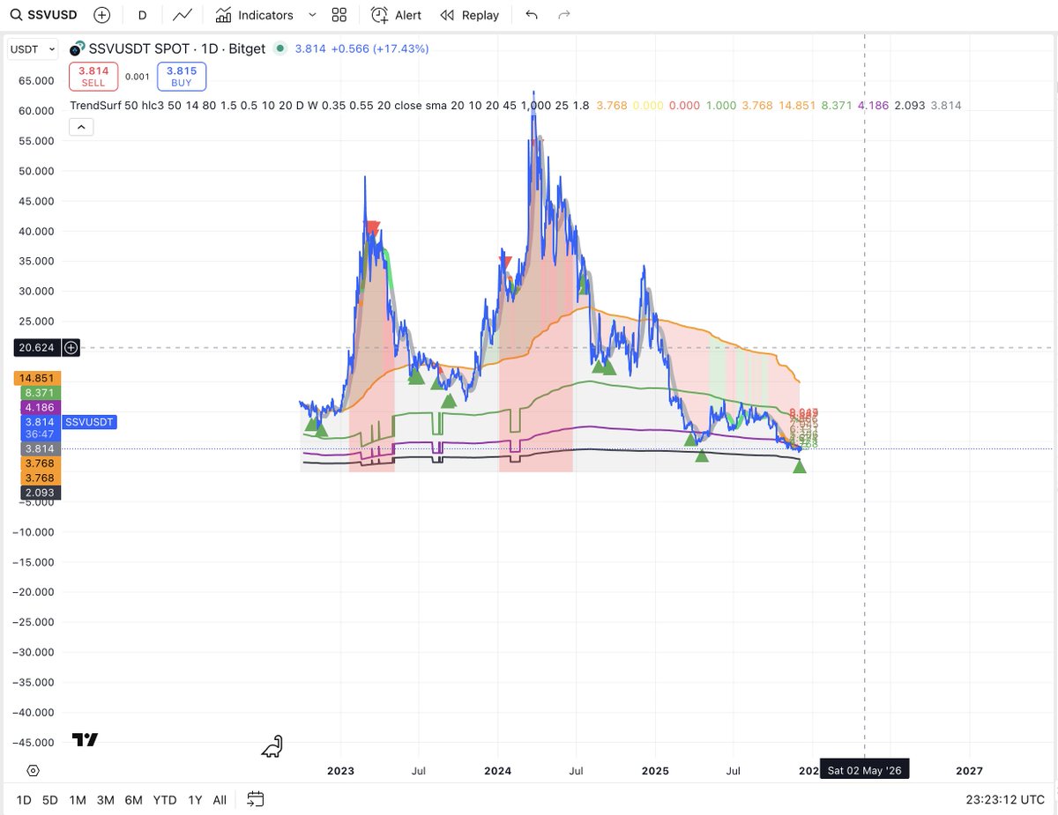Screen dimensions: 1058x815
Task: Set range to 5D
Action: click(50, 800)
